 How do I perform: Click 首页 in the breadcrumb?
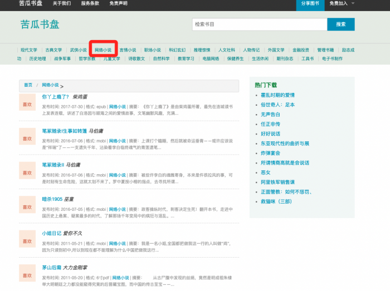click(28, 85)
